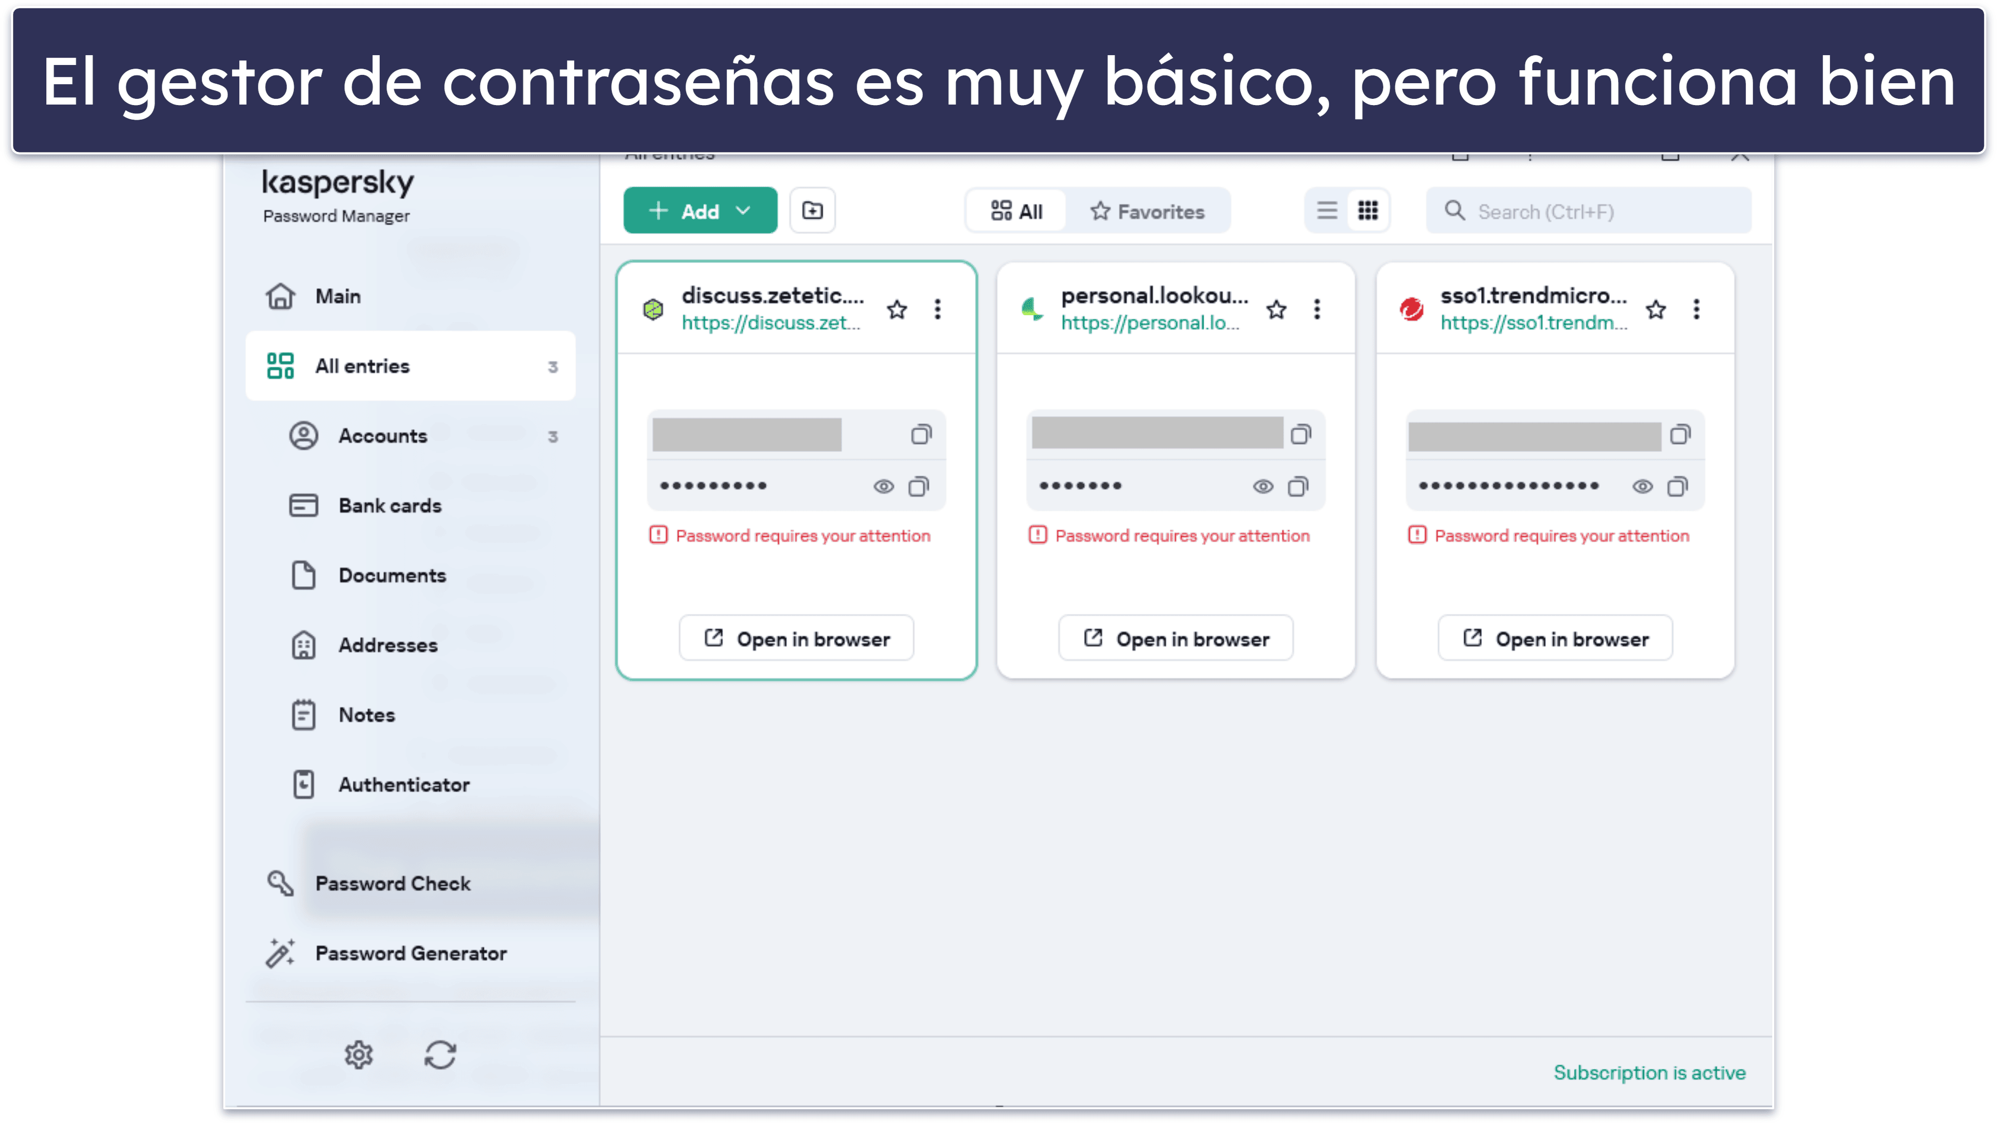
Task: Click the search magnifier icon
Action: 1454,211
